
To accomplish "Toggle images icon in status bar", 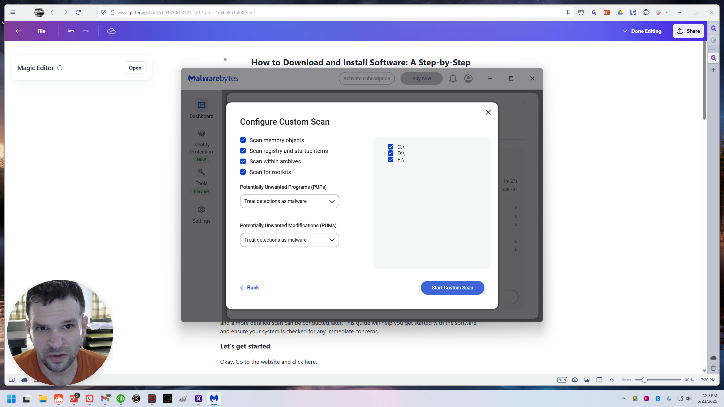I will 587,380.
